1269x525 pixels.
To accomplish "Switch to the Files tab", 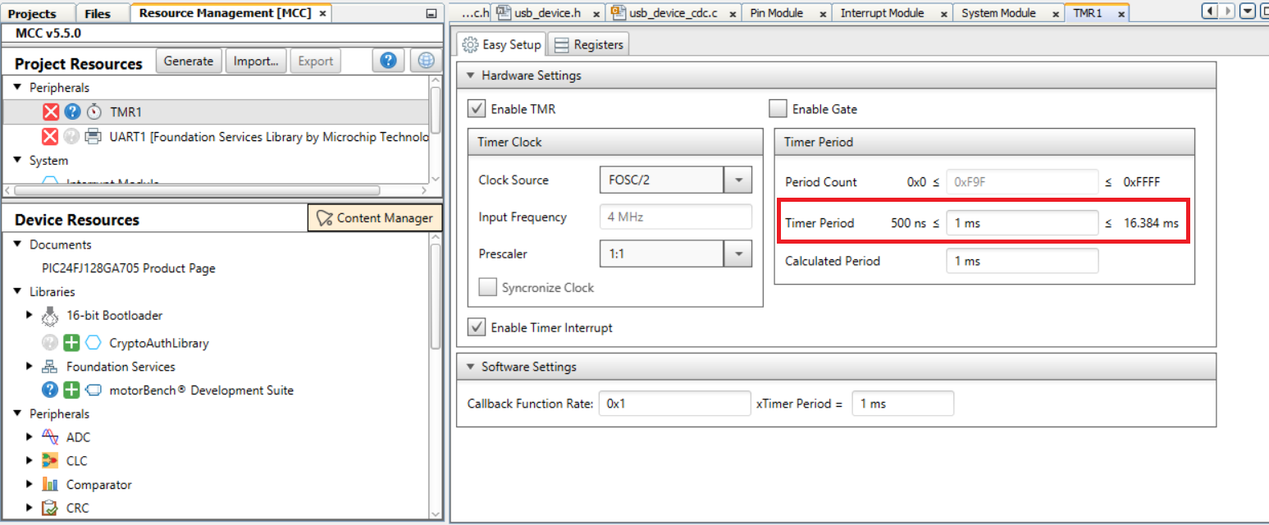I will click(103, 13).
